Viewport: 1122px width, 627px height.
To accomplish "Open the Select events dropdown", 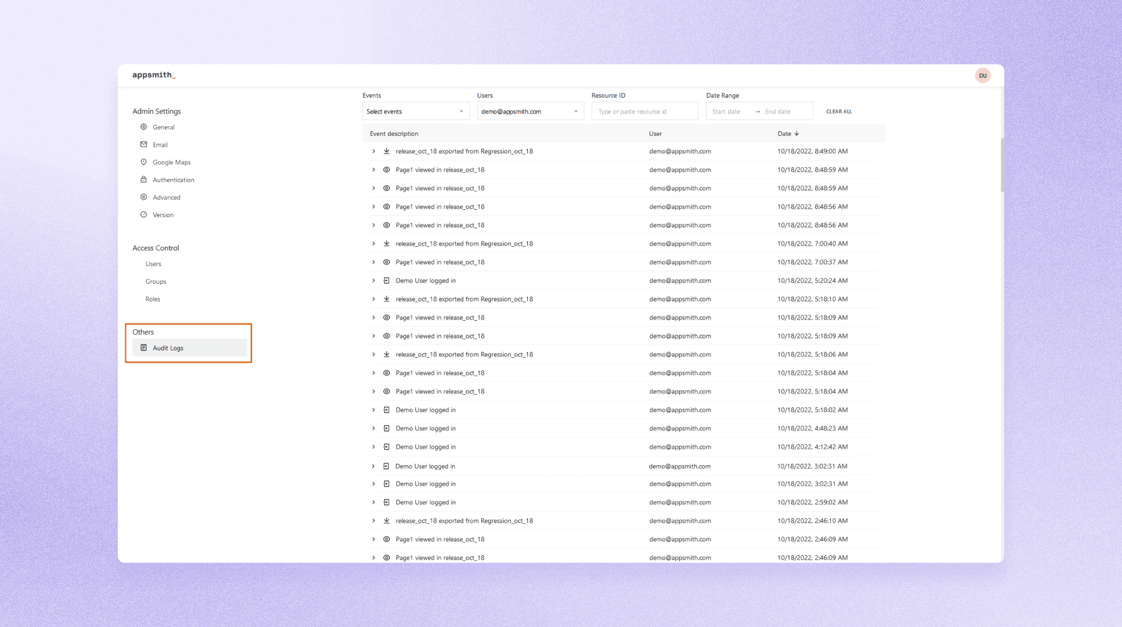I will click(415, 112).
